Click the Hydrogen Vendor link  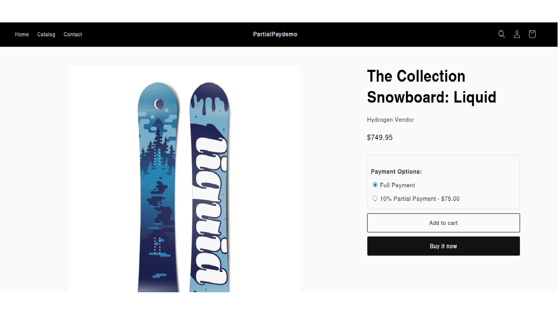tap(390, 120)
